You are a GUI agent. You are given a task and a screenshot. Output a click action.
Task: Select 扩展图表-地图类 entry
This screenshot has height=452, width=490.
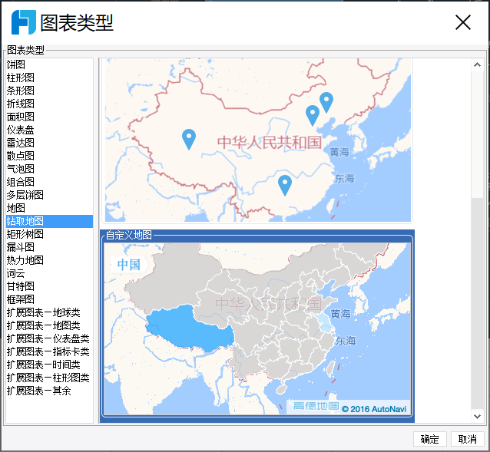click(49, 325)
